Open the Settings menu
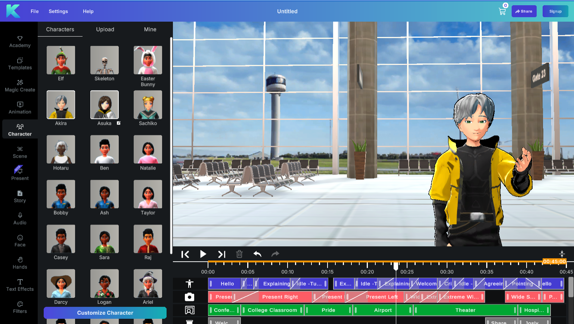The width and height of the screenshot is (574, 324). click(x=58, y=11)
